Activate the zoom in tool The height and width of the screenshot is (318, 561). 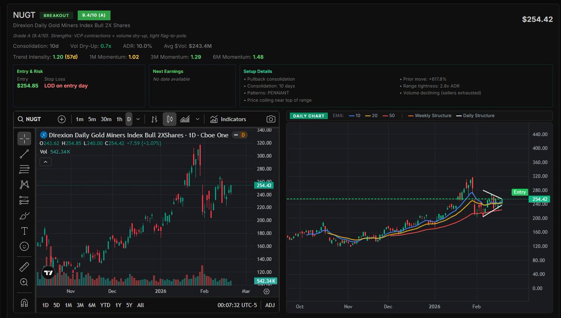coord(24,282)
